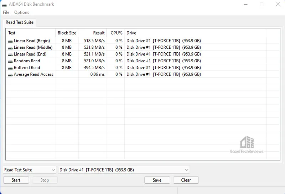Screen dimensions: 285x194
Task: Select the Average Read Access row label
Action: (33, 74)
